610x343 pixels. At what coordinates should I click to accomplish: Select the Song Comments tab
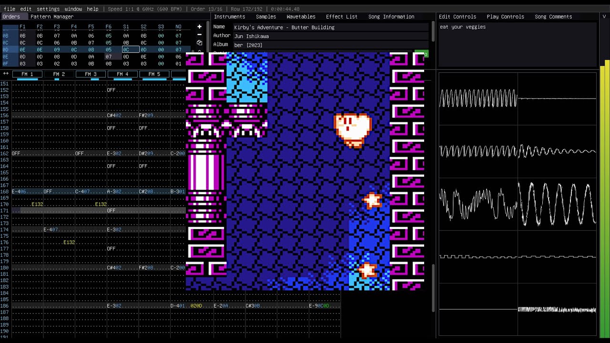click(553, 17)
